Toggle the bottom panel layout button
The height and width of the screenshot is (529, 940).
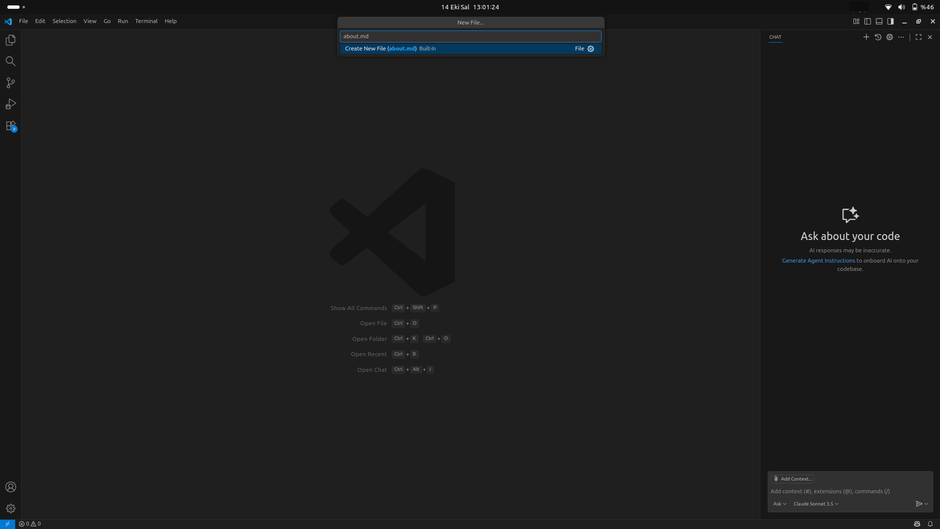(879, 22)
